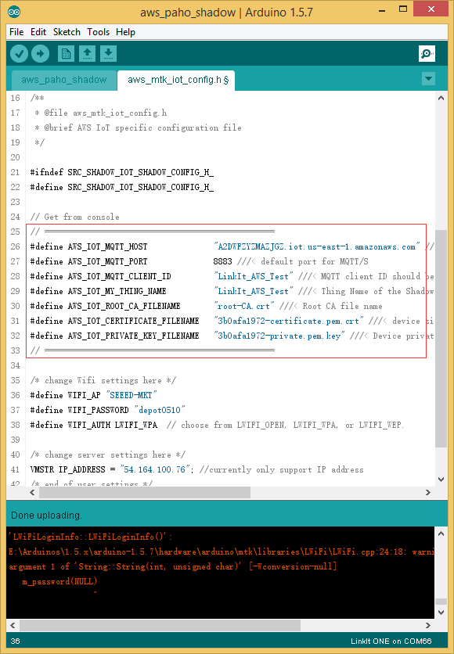Click the private.pem.key filename string
Image resolution: width=454 pixels, height=654 pixels.
279,336
